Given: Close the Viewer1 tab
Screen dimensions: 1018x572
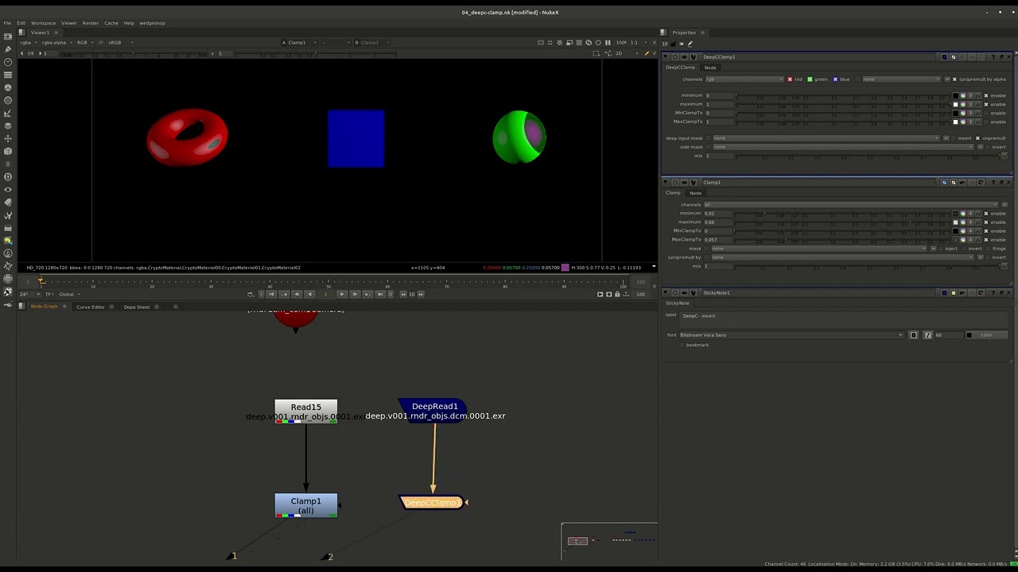Looking at the screenshot, I should [55, 33].
